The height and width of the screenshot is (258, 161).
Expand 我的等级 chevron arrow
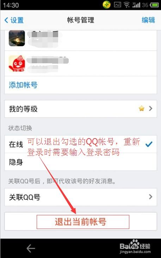click(150, 109)
